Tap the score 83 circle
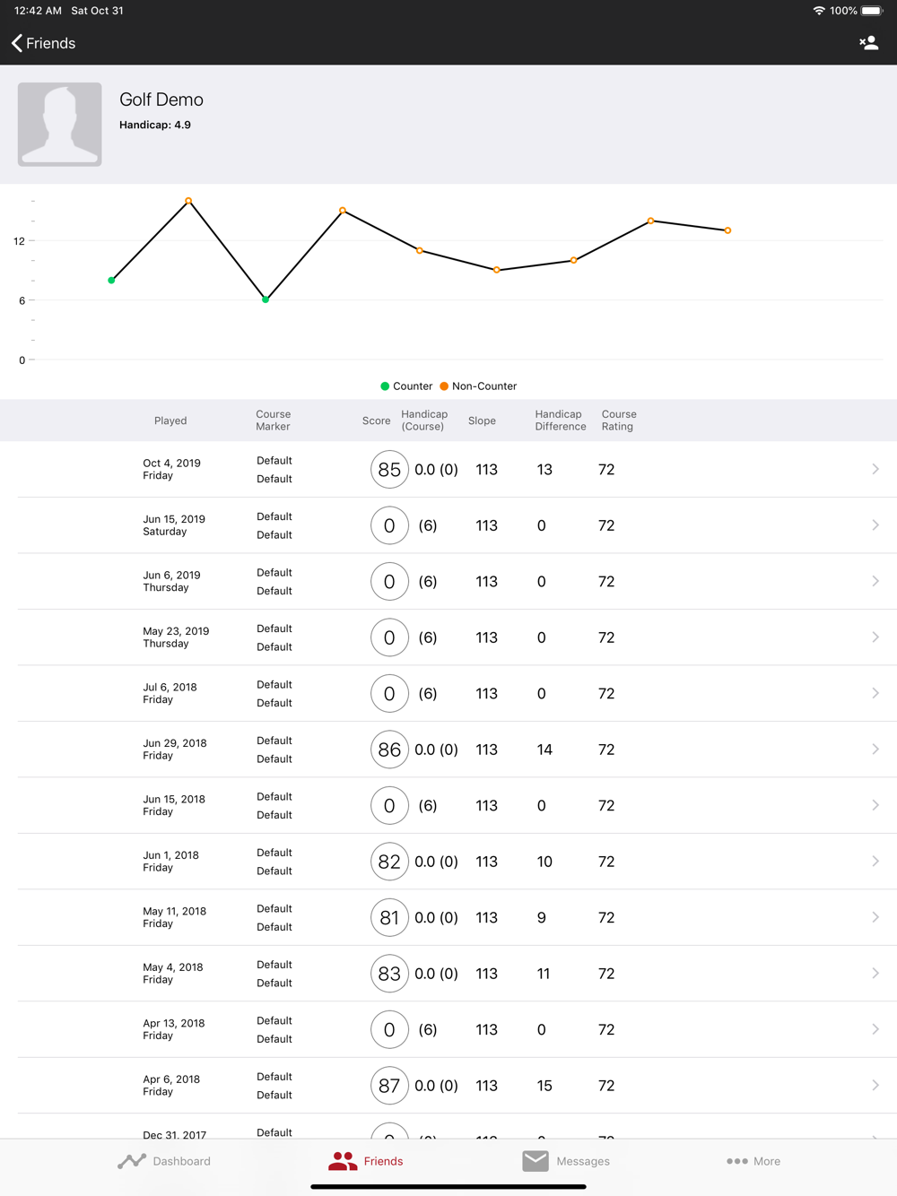Viewport: 897px width, 1196px height. [x=389, y=974]
